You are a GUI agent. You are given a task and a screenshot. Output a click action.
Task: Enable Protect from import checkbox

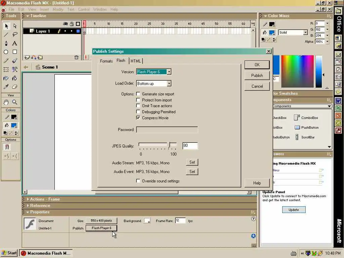coord(138,100)
